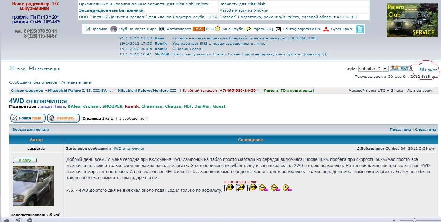441x222 pixels.
Task: Open the orange RSS feed badge
Action: (x=198, y=29)
